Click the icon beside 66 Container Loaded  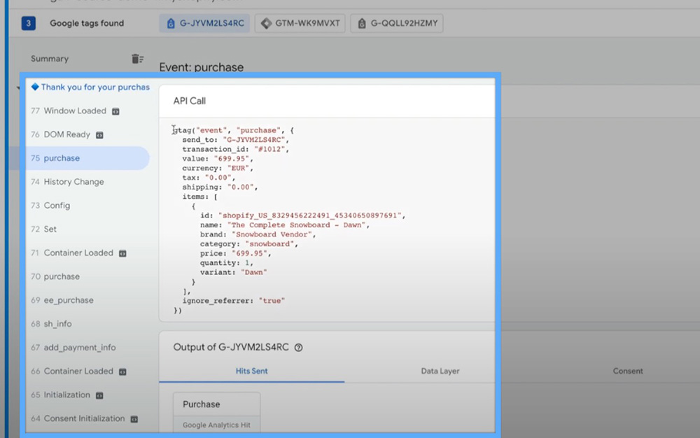(x=122, y=372)
